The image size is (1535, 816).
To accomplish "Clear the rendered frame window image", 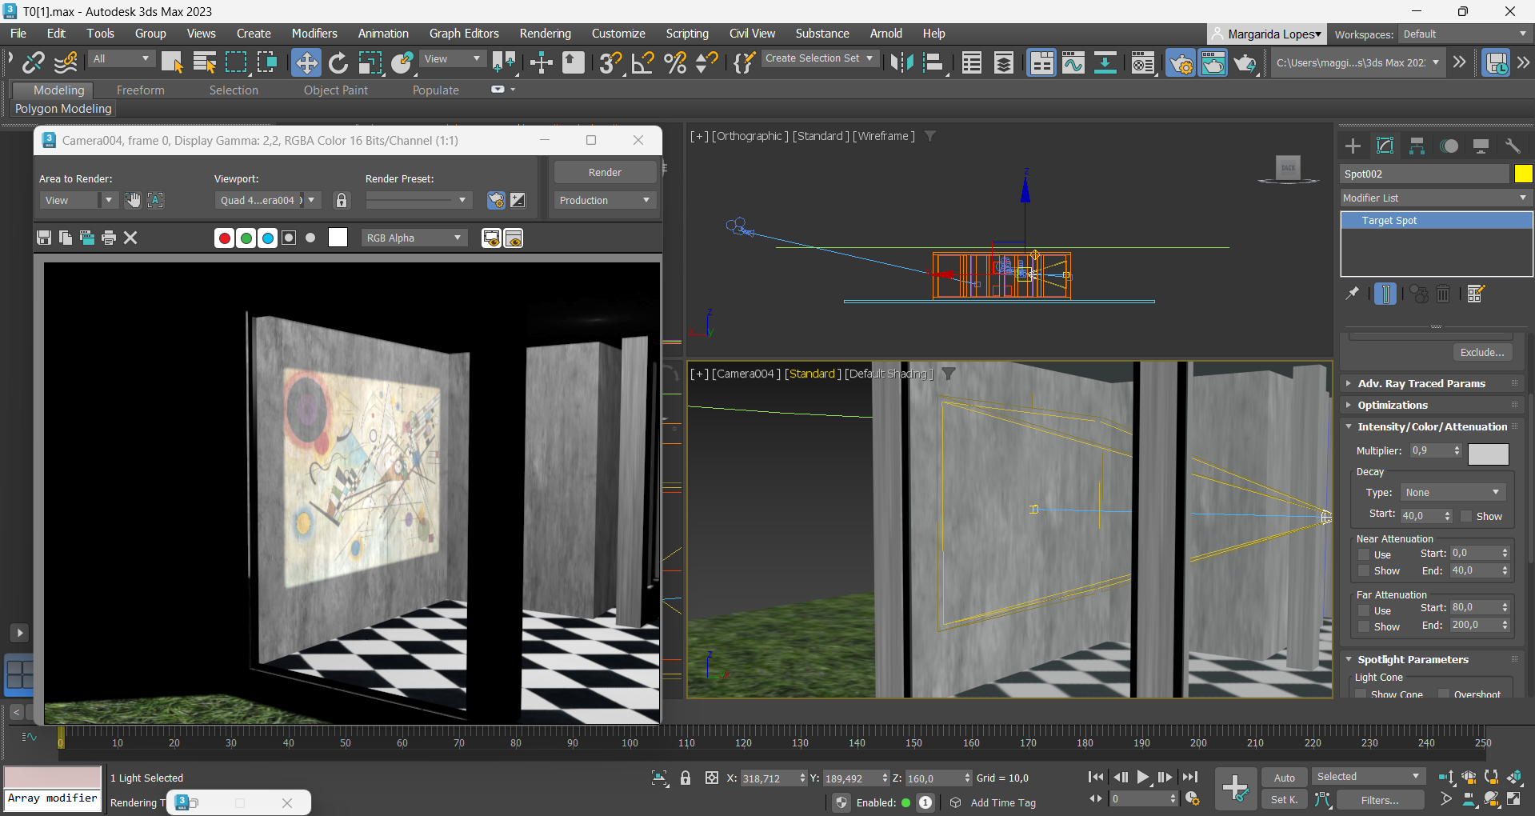I will 131,238.
